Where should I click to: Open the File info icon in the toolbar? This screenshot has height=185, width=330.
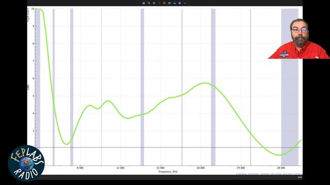pos(164,3)
